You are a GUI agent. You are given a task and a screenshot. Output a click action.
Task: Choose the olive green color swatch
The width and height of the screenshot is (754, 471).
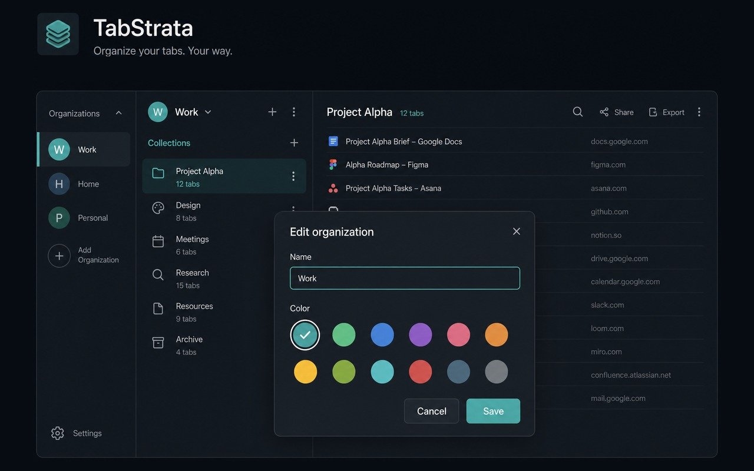344,372
